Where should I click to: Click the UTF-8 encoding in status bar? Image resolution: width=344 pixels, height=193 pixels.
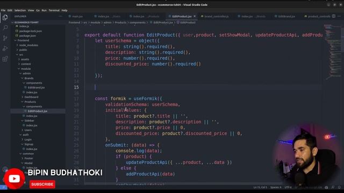click(x=288, y=187)
